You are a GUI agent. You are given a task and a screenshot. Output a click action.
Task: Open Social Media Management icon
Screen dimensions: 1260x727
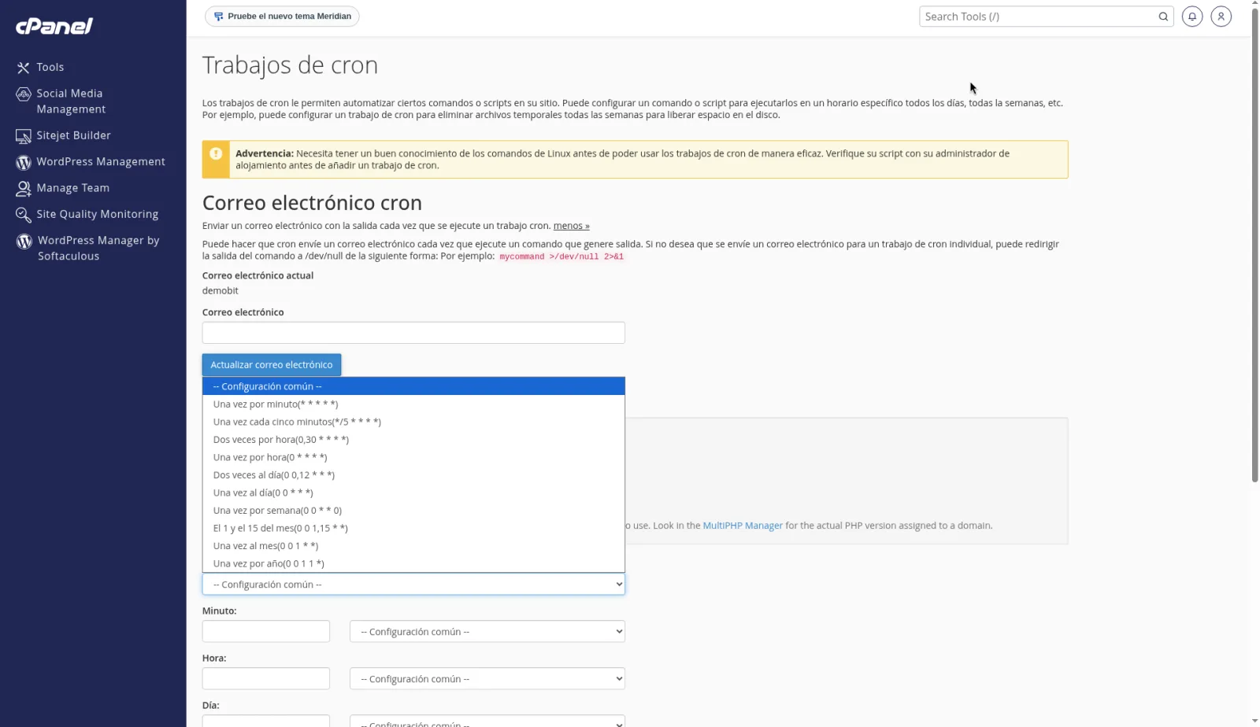point(24,94)
